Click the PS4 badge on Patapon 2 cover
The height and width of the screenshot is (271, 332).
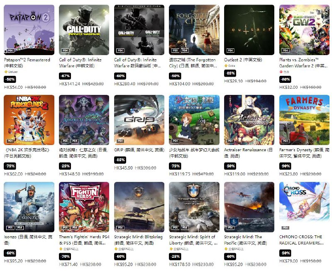click(10, 51)
